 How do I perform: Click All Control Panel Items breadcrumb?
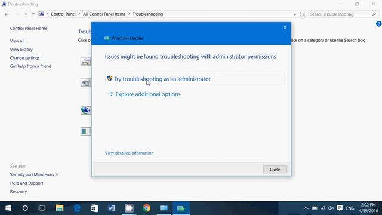click(x=104, y=14)
